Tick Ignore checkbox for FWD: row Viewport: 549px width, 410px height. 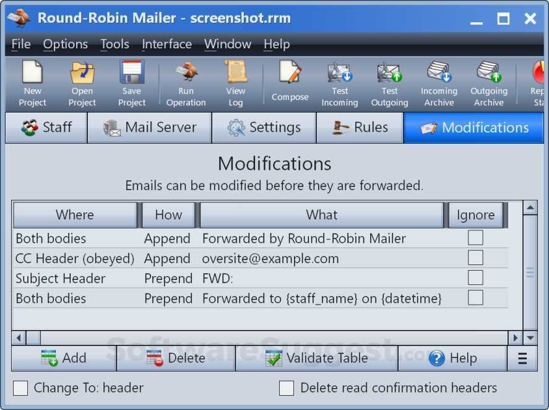click(475, 277)
